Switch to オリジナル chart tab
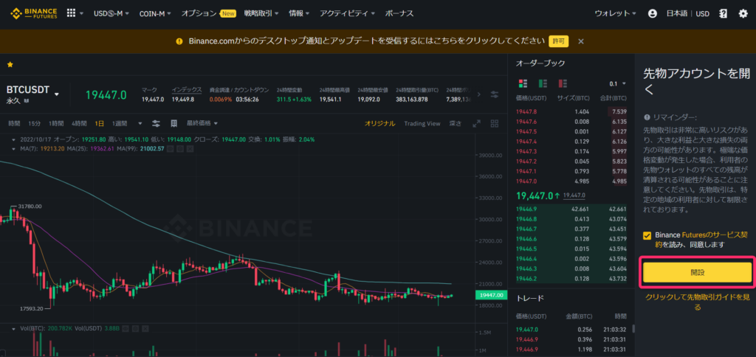This screenshot has width=756, height=357. tap(380, 123)
